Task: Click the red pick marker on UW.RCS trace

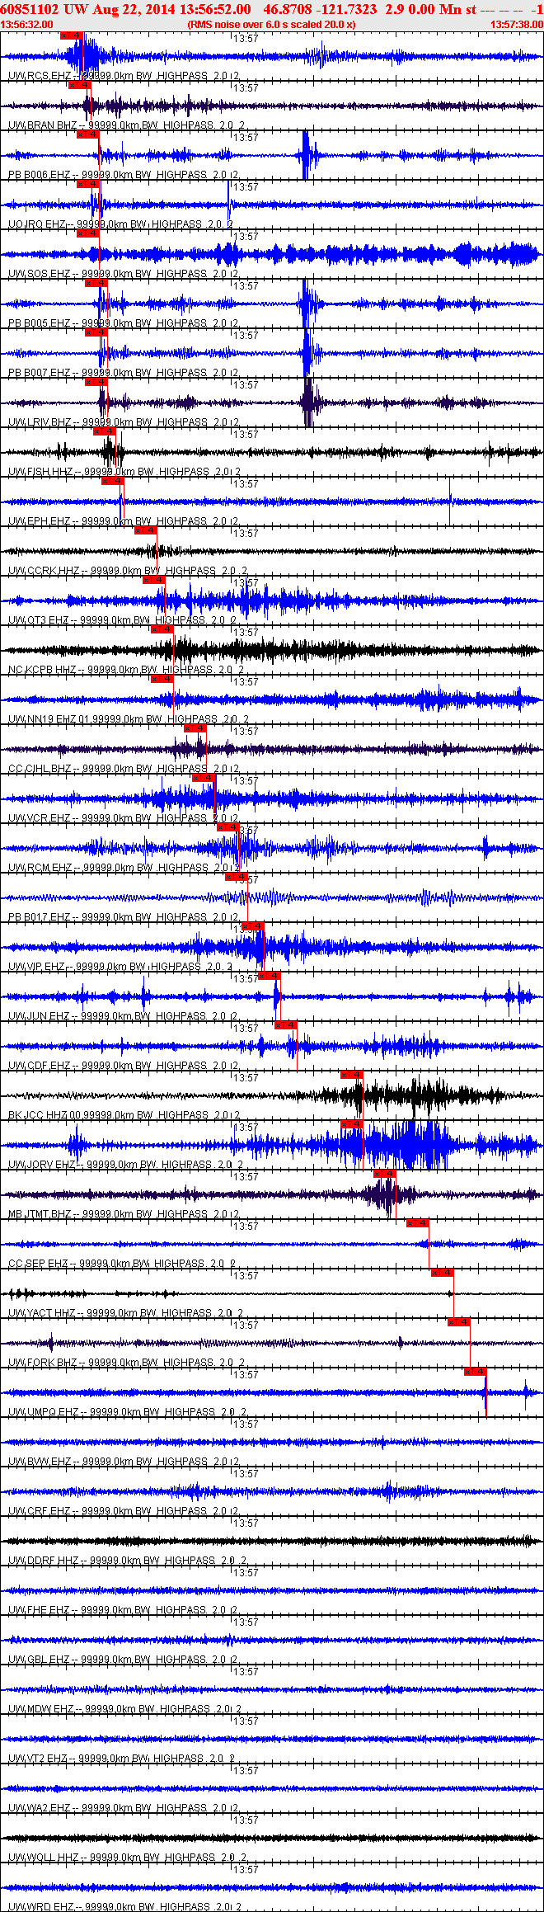Action: pyautogui.click(x=72, y=35)
